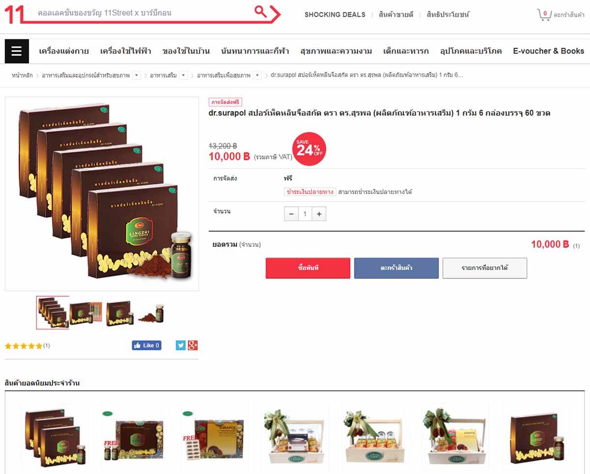The width and height of the screenshot is (590, 474).
Task: Open the hamburger category menu
Action: (17, 51)
